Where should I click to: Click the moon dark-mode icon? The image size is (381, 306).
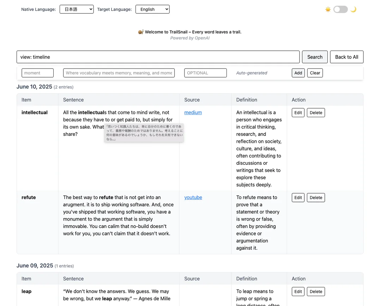353,10
